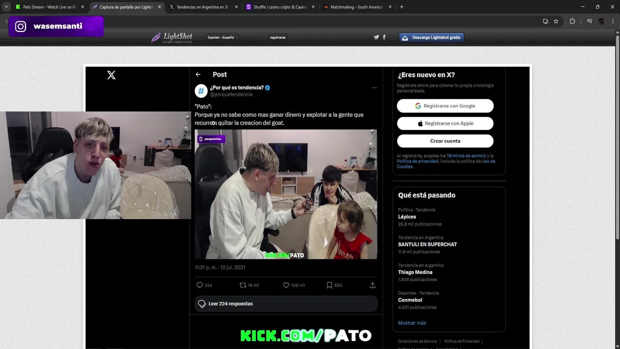
Task: Close the Tendencias en Argentina tab
Action: (x=236, y=7)
